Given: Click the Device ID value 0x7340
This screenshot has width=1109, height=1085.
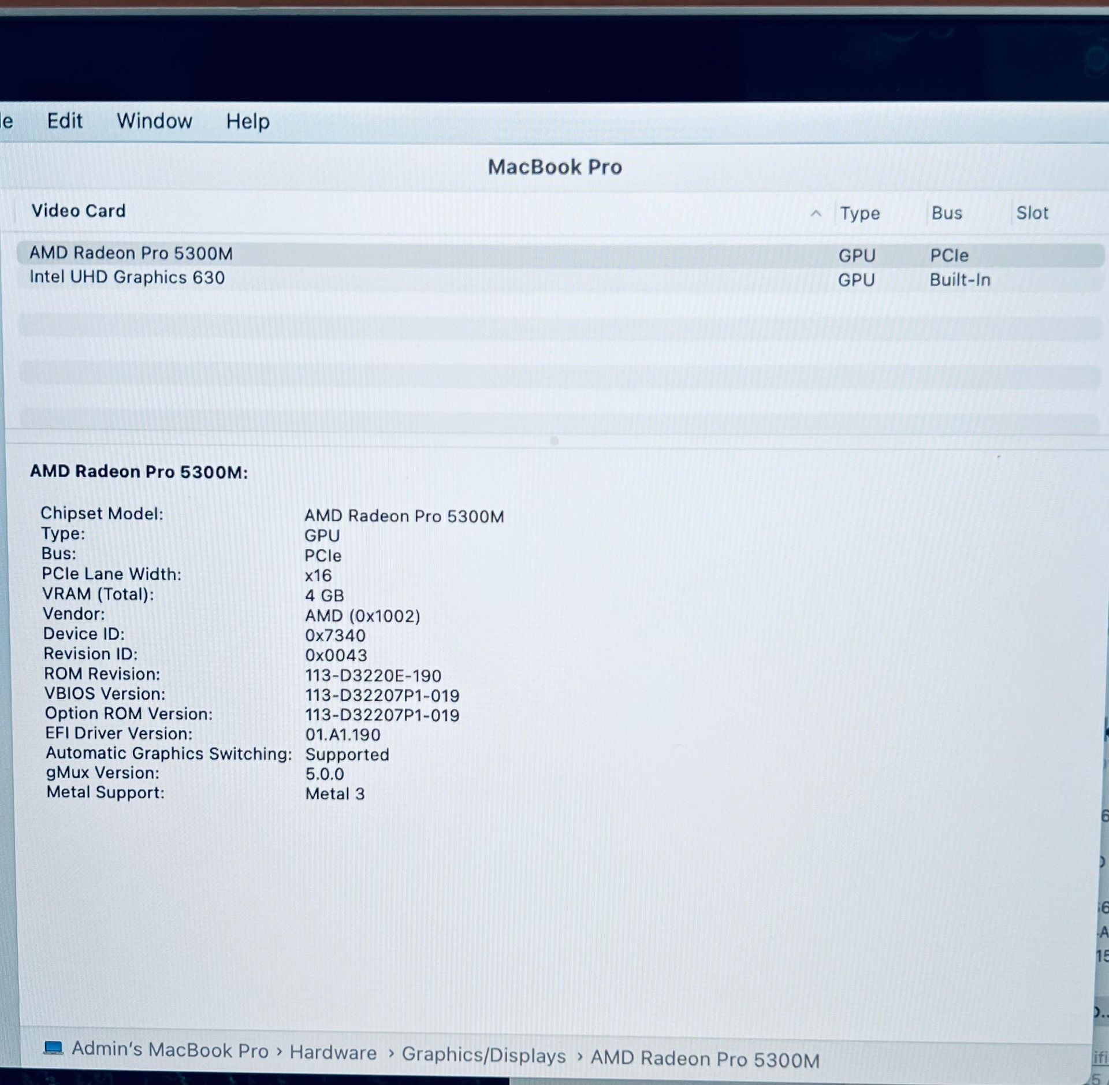Looking at the screenshot, I should pyautogui.click(x=335, y=636).
